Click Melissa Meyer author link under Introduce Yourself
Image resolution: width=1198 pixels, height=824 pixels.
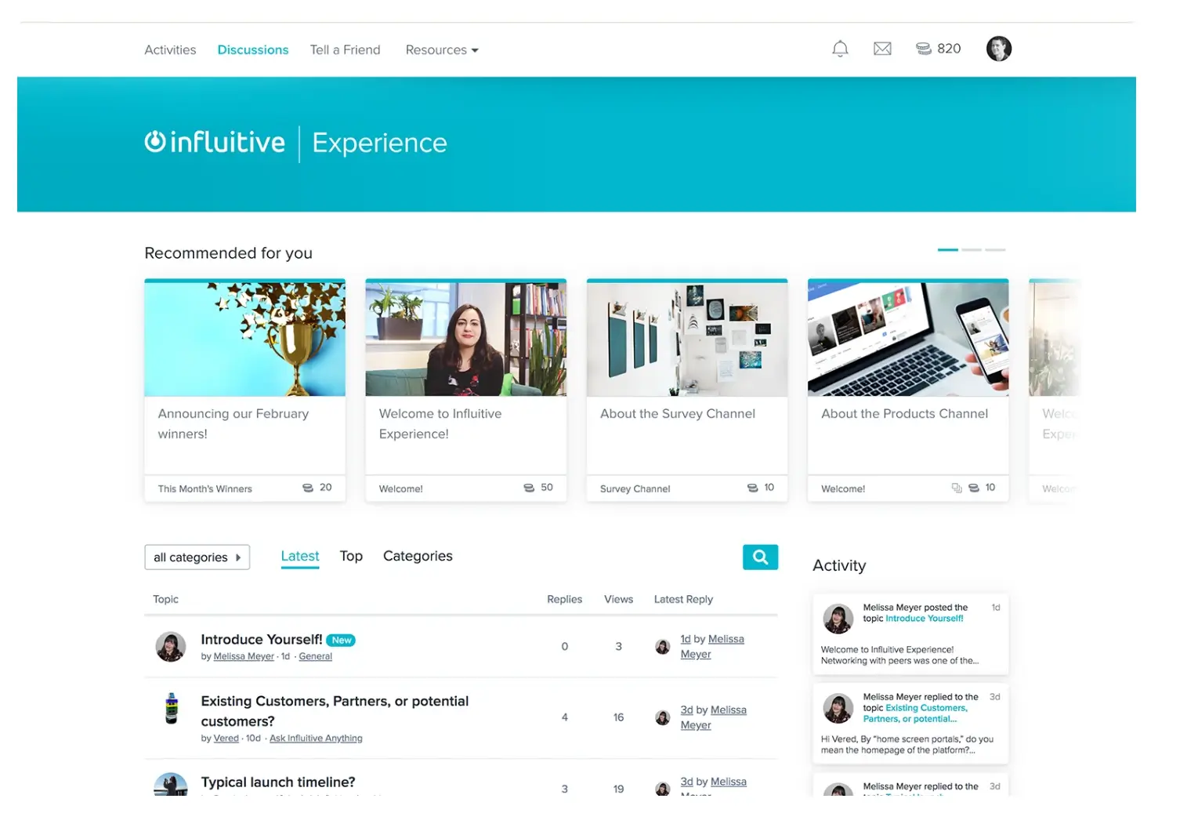pos(244,657)
